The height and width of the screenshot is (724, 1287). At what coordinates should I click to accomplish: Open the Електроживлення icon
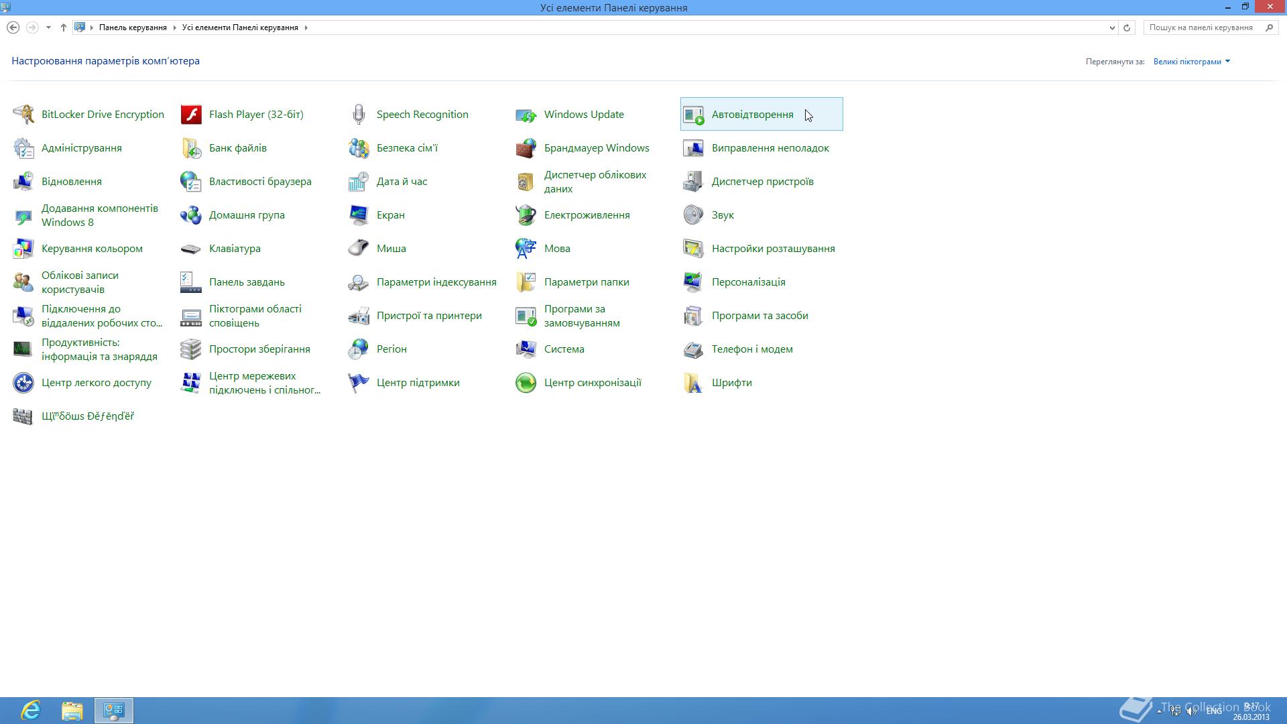[x=526, y=215]
